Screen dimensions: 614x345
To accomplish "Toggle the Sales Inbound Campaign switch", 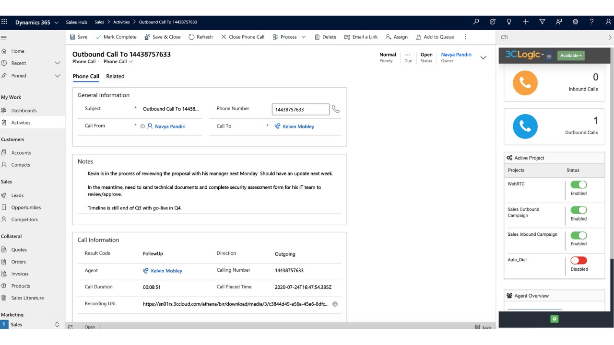I will click(579, 235).
